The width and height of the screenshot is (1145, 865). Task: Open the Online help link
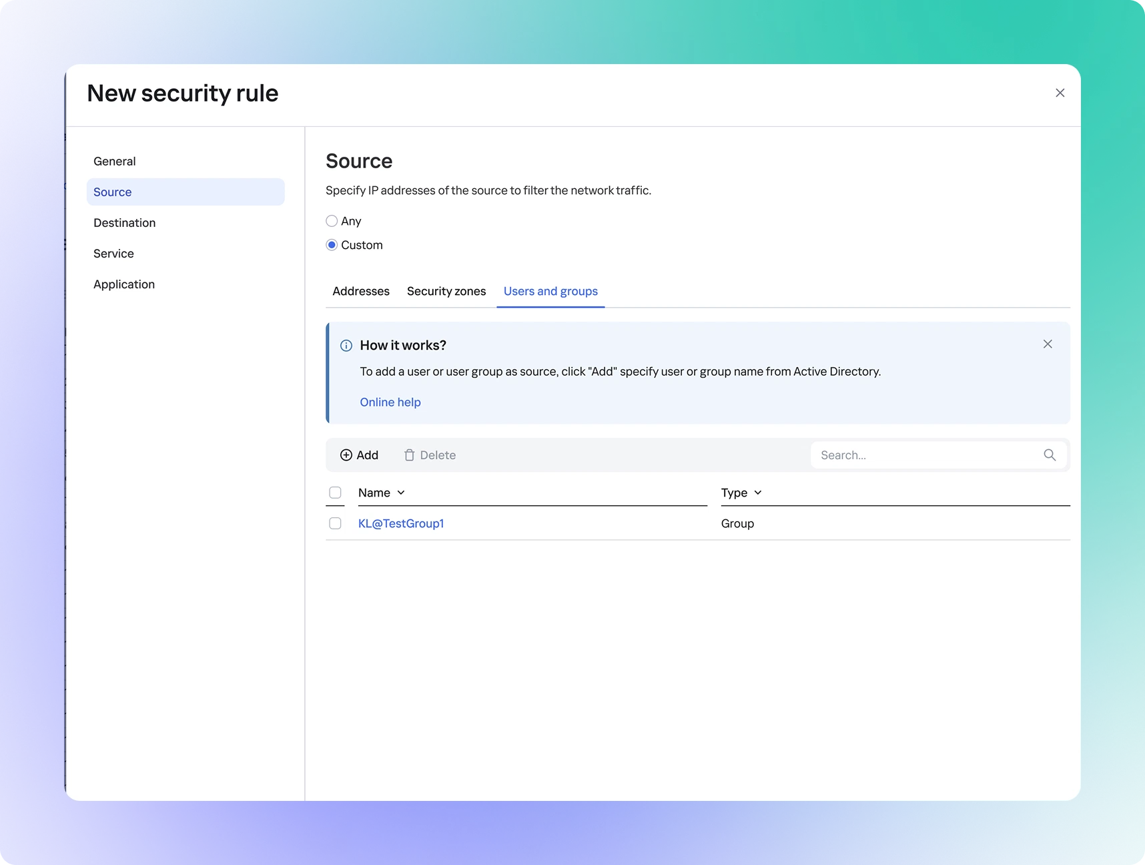tap(390, 402)
